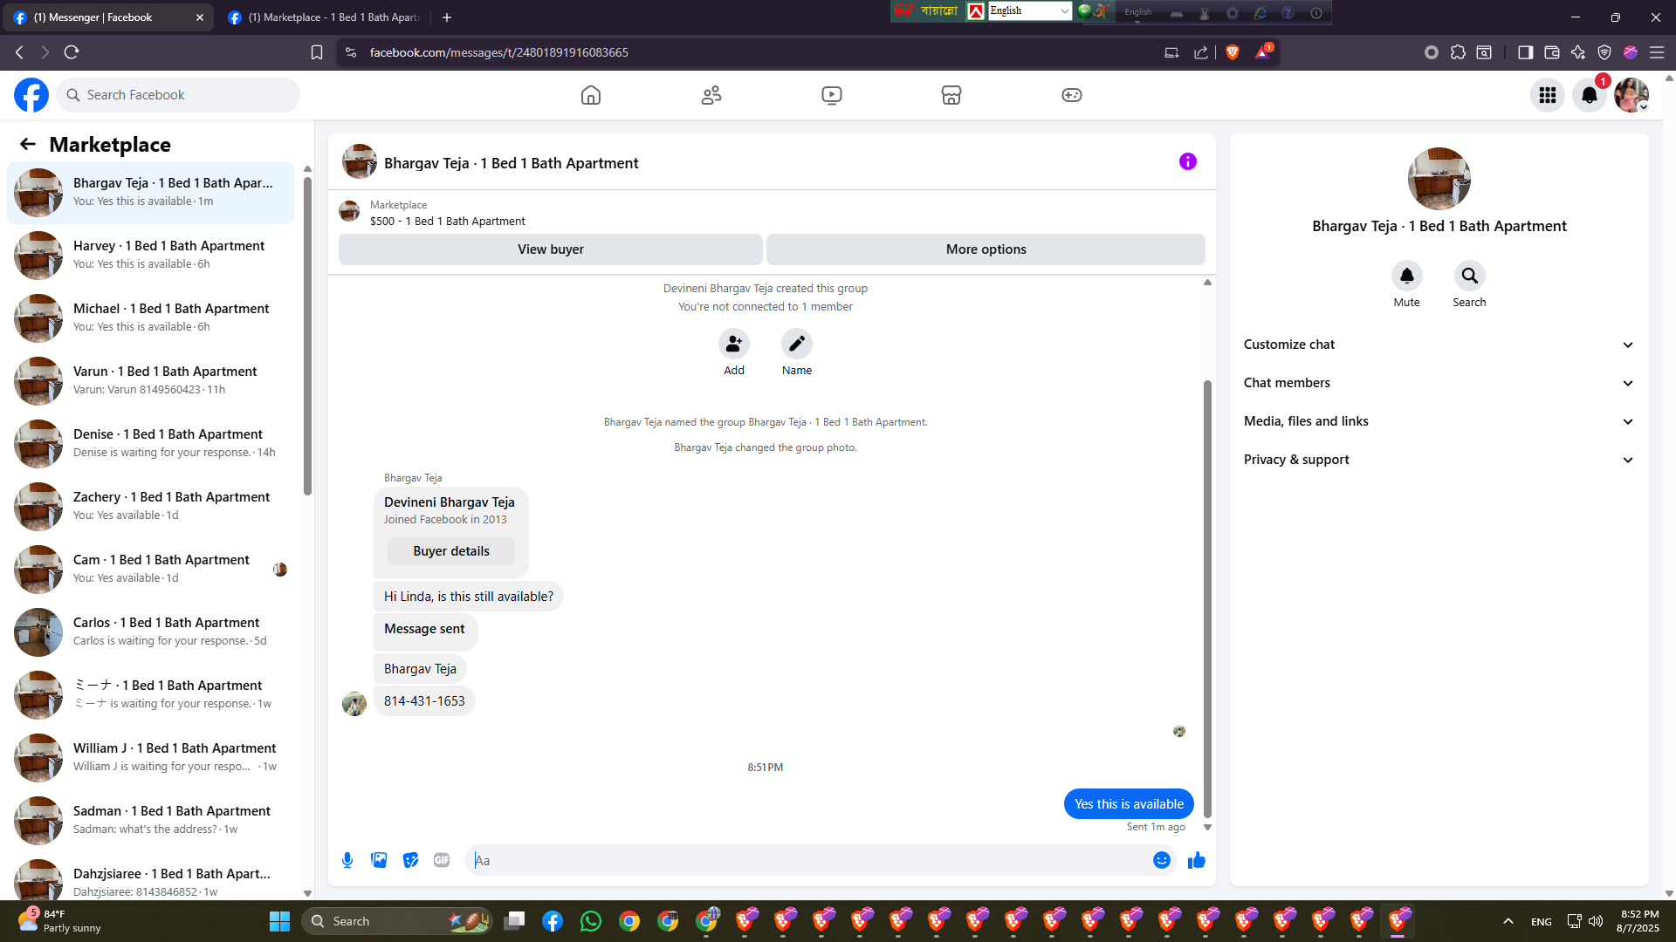Viewport: 1676px width, 942px height.
Task: Open the taskbar clock and date
Action: [x=1638, y=921]
